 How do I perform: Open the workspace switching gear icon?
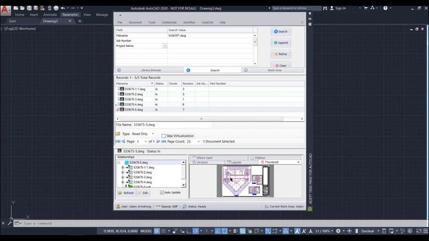coord(338,231)
